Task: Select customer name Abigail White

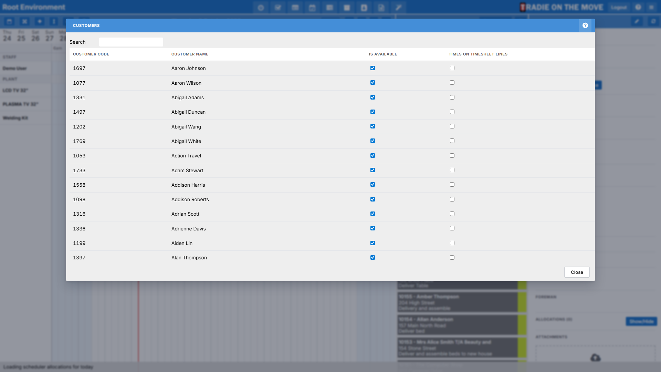Action: [x=186, y=141]
